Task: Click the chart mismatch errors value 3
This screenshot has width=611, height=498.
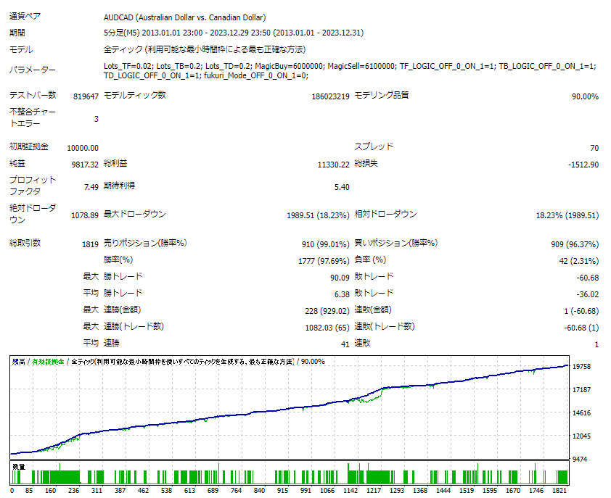Action: pyautogui.click(x=97, y=119)
